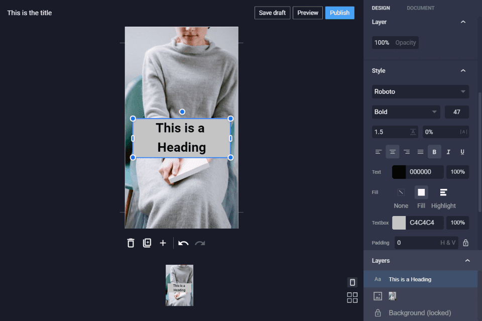This screenshot has height=321, width=482.
Task: Toggle italic formatting
Action: coord(448,152)
